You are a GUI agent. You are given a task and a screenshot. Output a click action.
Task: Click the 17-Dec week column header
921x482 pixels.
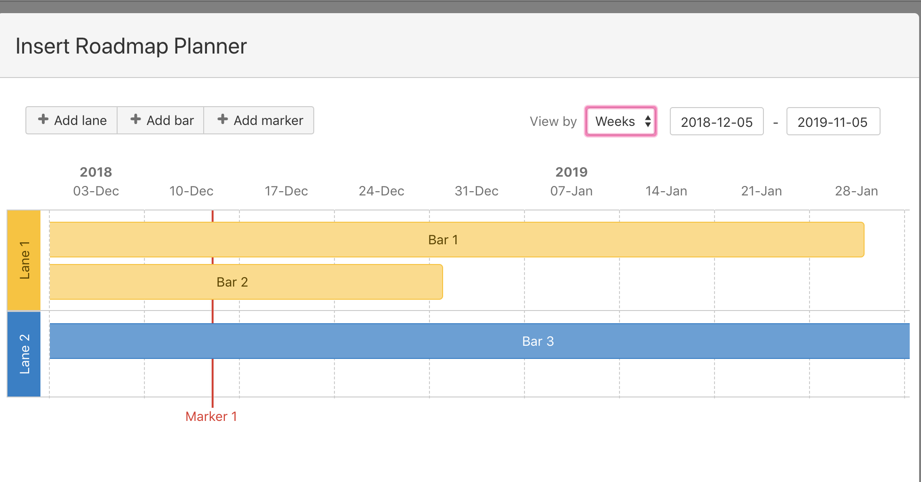click(286, 191)
